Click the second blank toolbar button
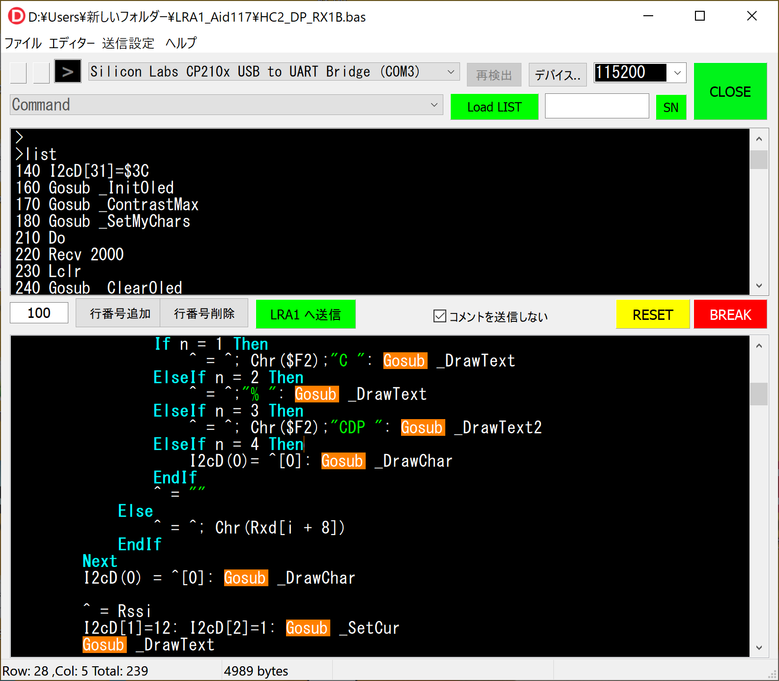The height and width of the screenshot is (681, 779). tap(41, 73)
